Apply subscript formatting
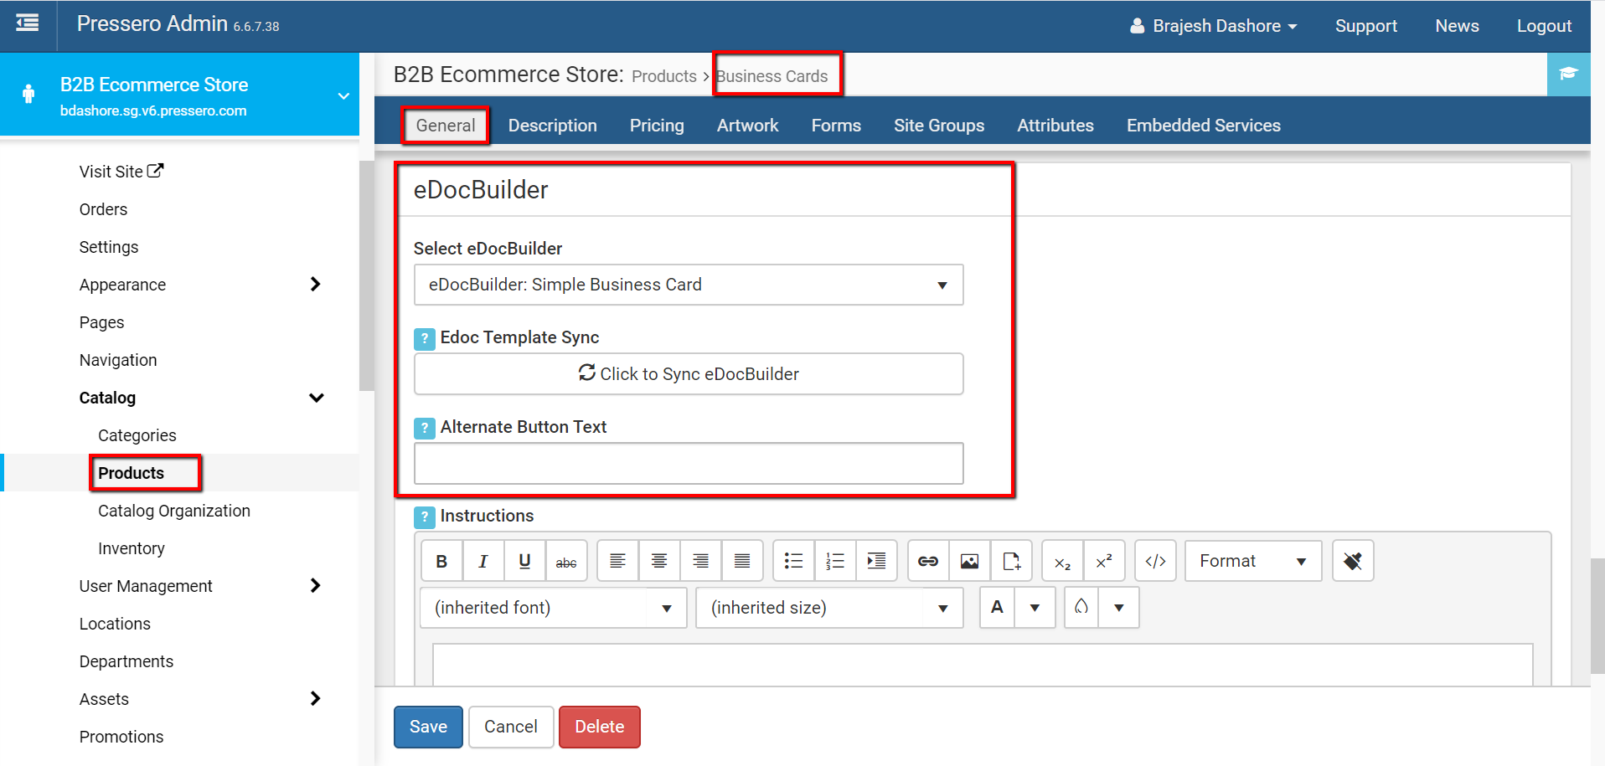The width and height of the screenshot is (1605, 766). [1063, 561]
